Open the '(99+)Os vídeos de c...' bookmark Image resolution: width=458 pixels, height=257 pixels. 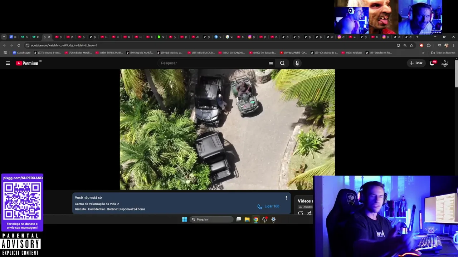325,53
